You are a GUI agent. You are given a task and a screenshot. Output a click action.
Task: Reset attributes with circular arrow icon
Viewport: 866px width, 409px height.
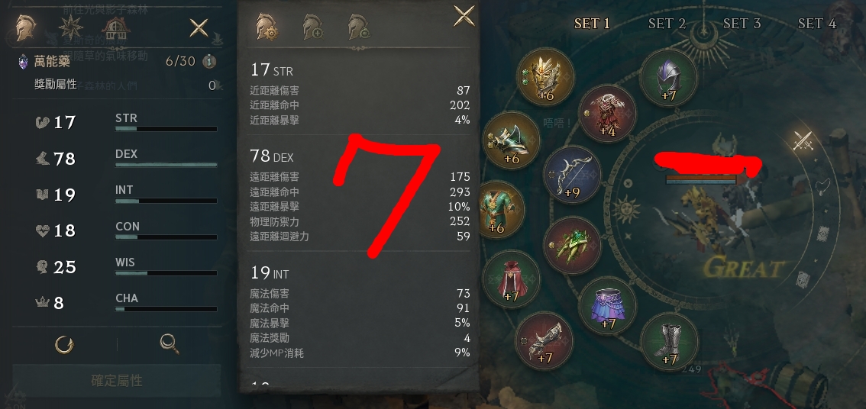pos(64,344)
